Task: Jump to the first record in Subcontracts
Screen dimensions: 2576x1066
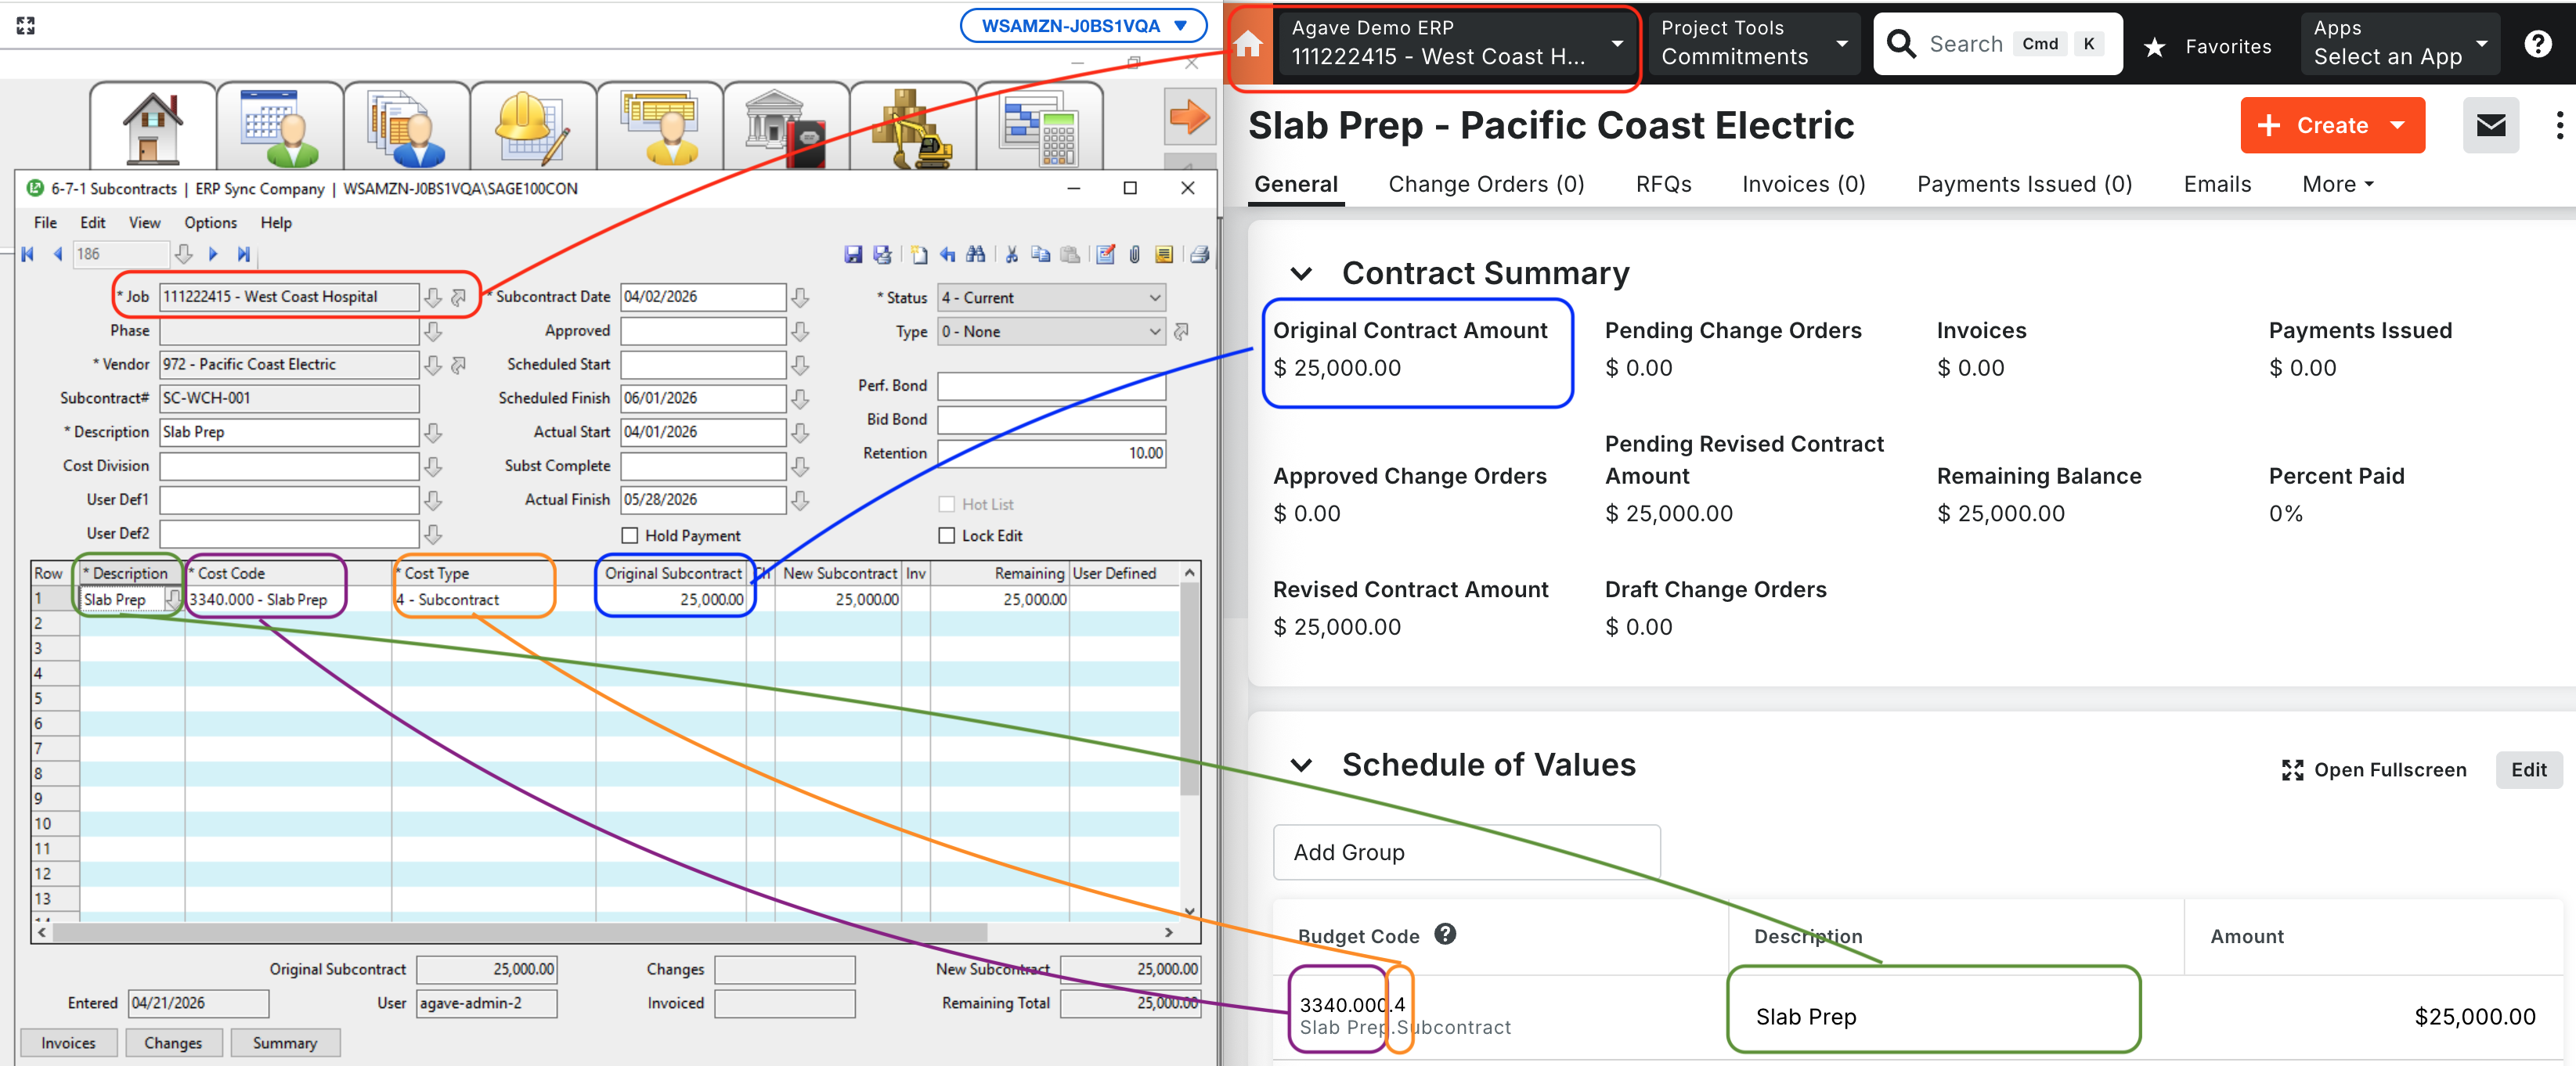Action: pyautogui.click(x=28, y=254)
